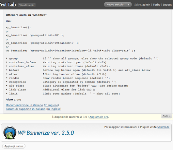
Task: Open the Nuovo articolo dropdown arrow
Action: [x=129, y=5]
